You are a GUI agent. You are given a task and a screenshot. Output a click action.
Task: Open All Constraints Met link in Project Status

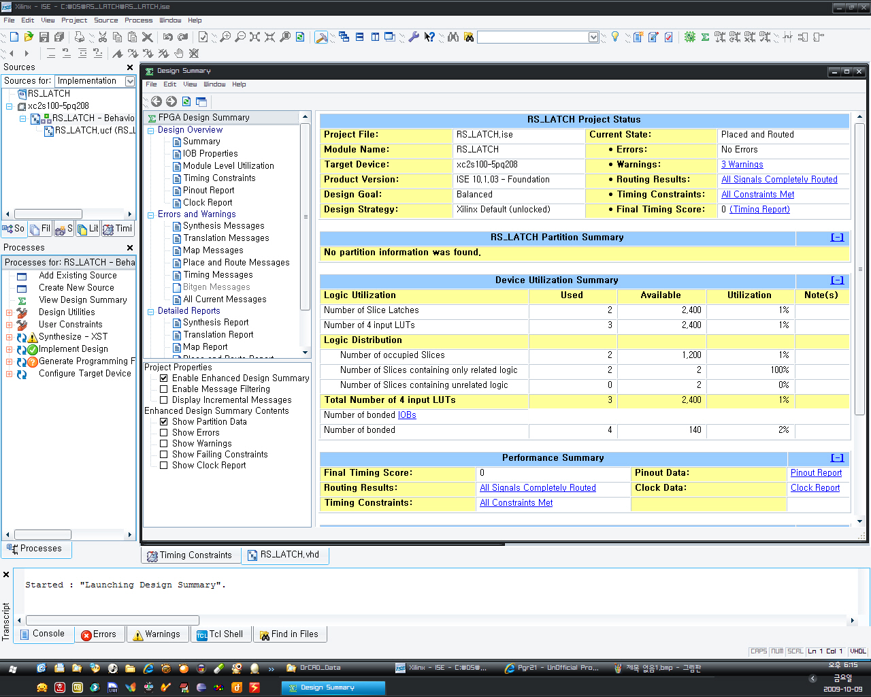(757, 195)
